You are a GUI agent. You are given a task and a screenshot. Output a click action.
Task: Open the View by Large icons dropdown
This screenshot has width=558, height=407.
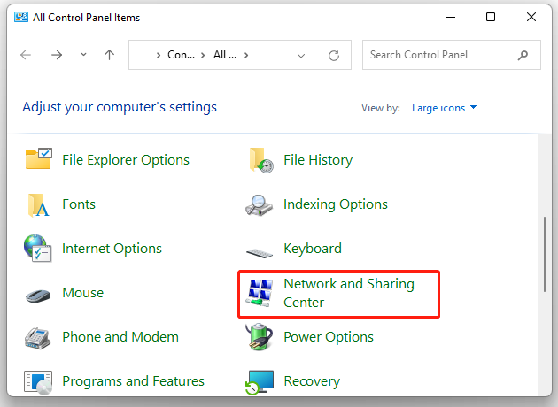click(444, 108)
